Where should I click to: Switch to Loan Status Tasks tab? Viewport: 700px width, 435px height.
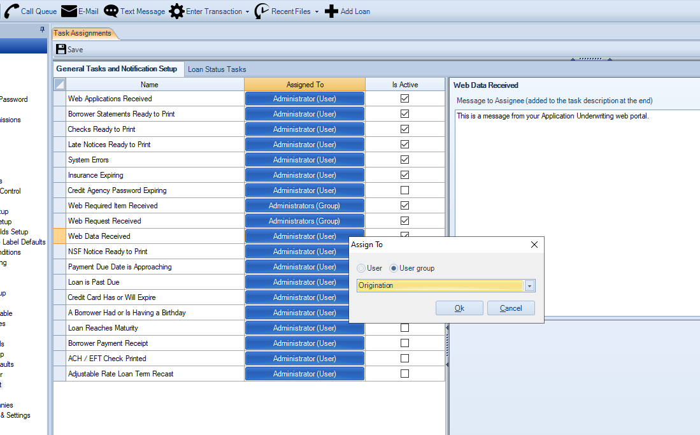coord(217,69)
